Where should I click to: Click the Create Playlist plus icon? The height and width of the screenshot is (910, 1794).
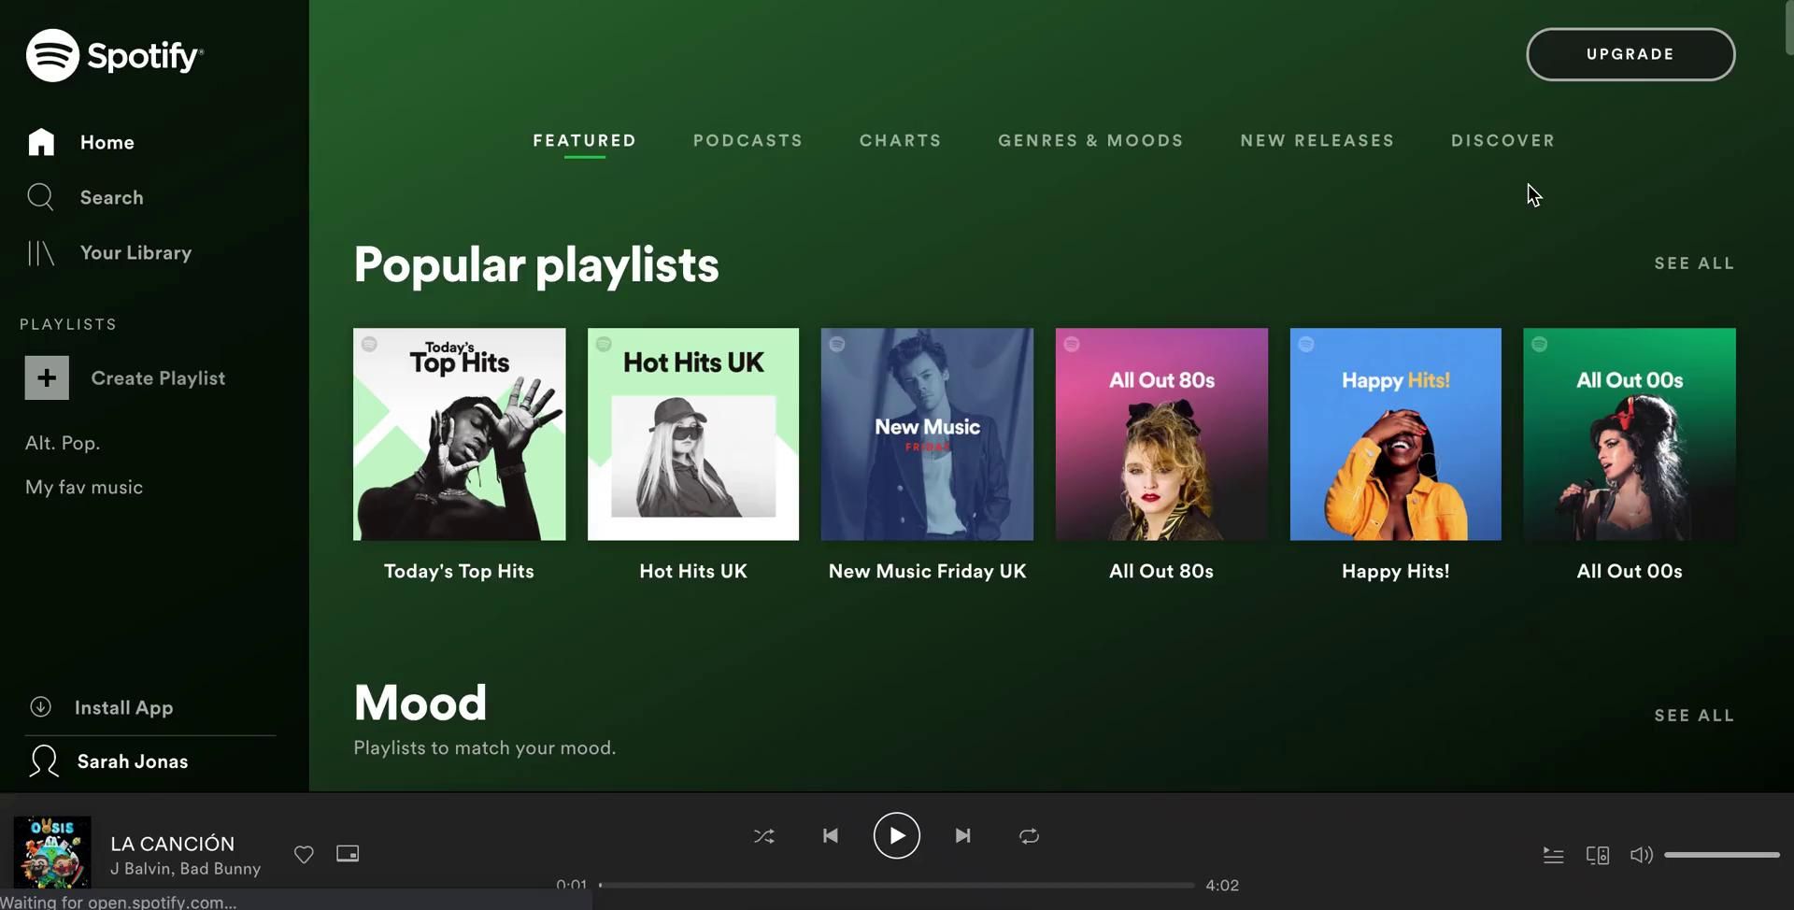[x=47, y=378]
